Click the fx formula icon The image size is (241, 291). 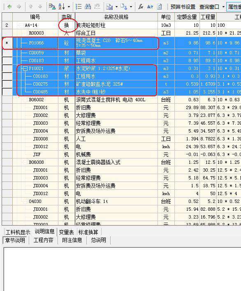[141, 7]
